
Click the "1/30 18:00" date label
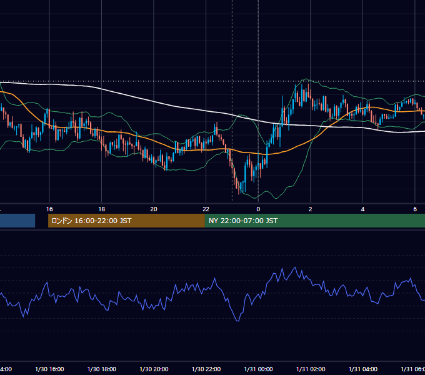(102, 369)
